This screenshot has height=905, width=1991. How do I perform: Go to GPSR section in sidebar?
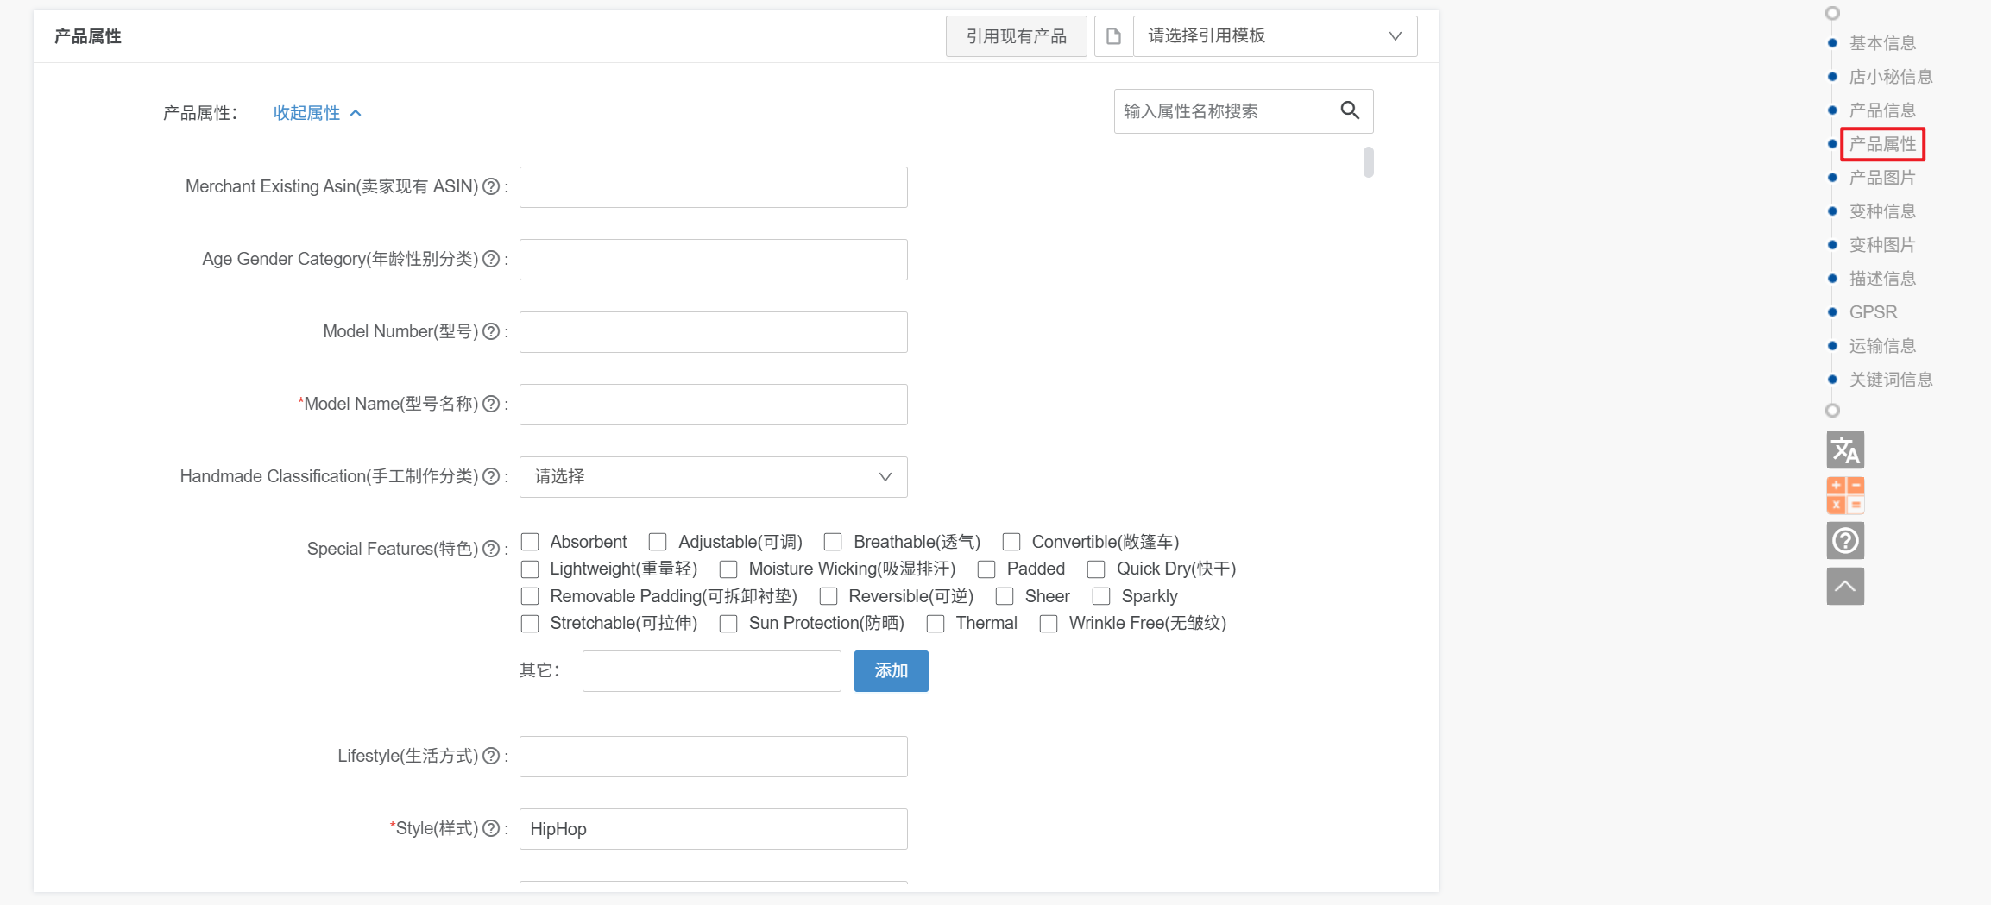coord(1873,312)
